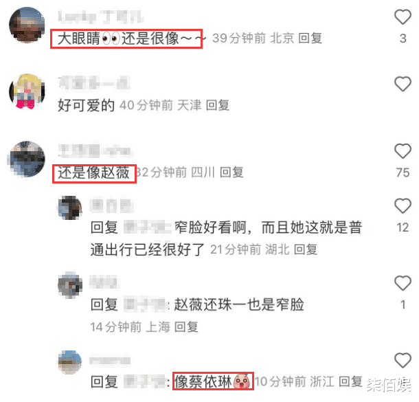This screenshot has width=419, height=402.
Task: Reply to the Tianjin 好可爱的 comment
Action: [218, 105]
